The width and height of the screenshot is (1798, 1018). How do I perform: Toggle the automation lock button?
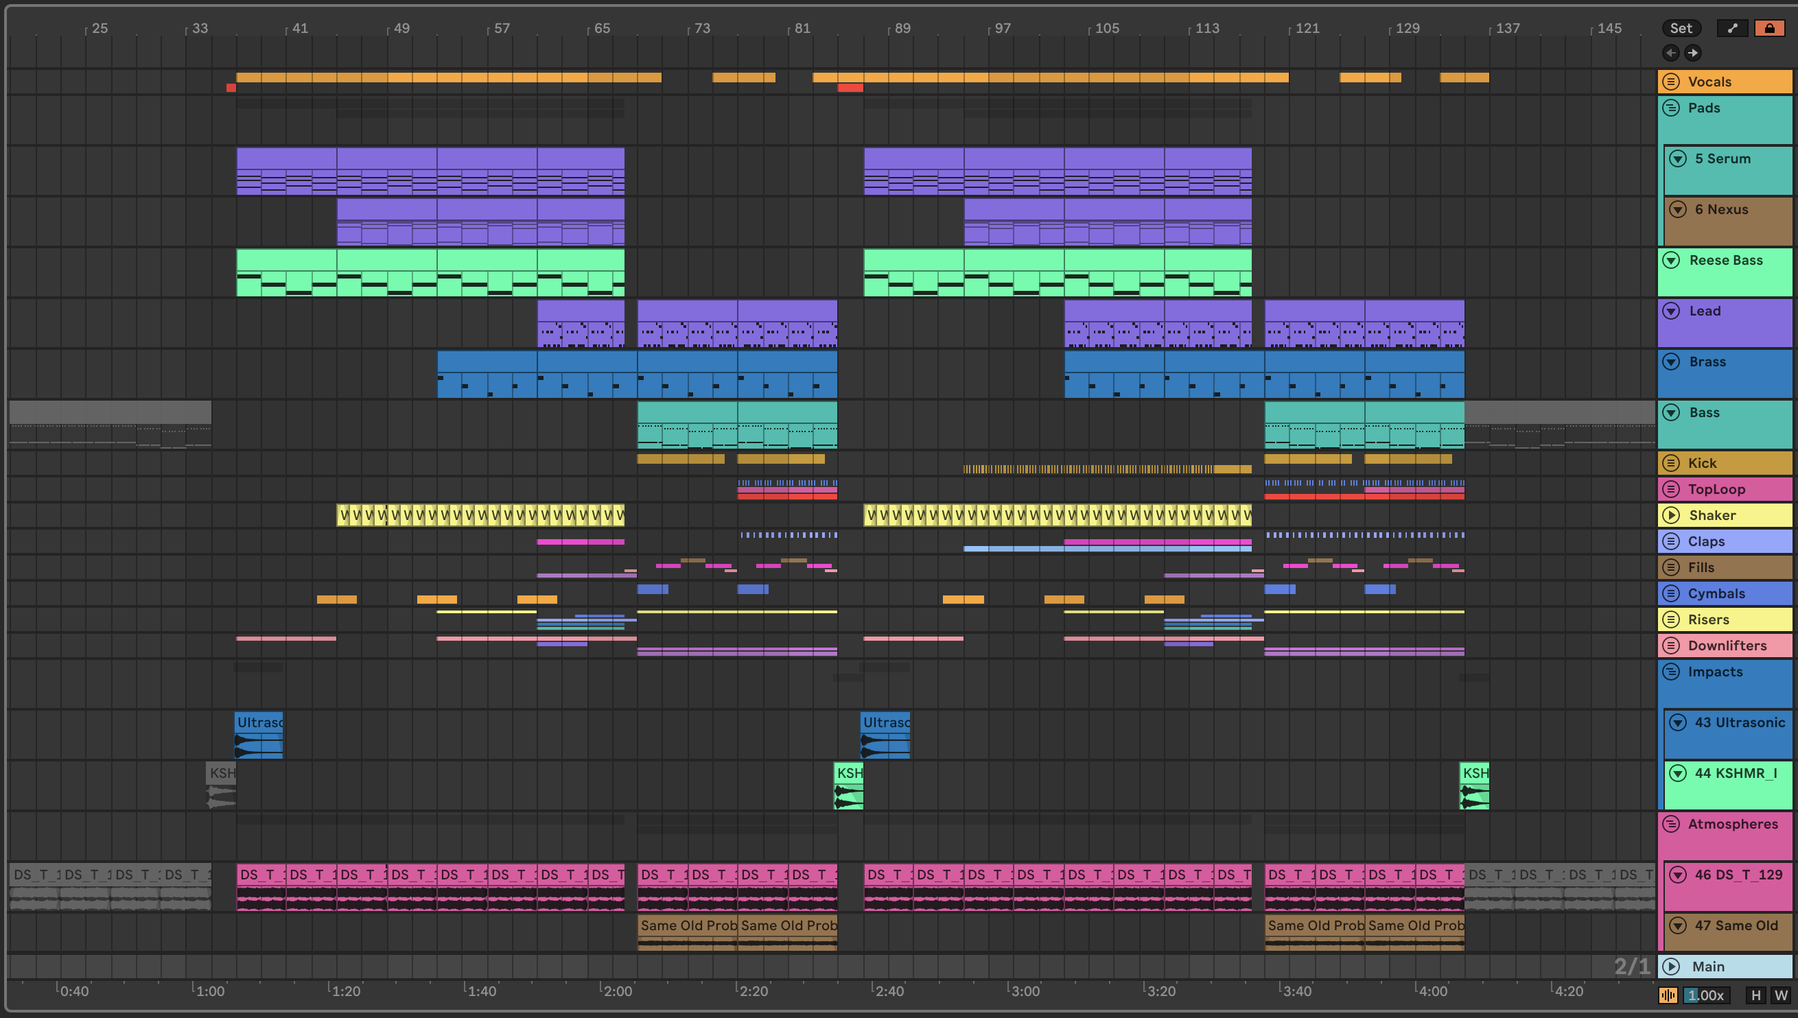point(1768,28)
